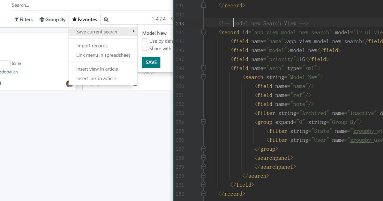Screen dimensions: 383x201
Task: Click the Favorites star icon
Action: (74, 19)
